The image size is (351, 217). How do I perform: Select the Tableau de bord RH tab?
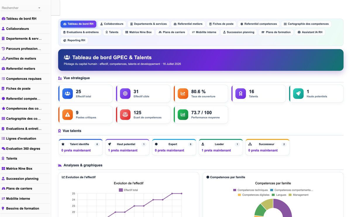tap(78, 24)
